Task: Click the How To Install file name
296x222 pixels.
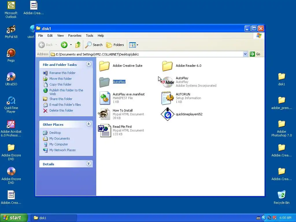Action: pyautogui.click(x=123, y=110)
